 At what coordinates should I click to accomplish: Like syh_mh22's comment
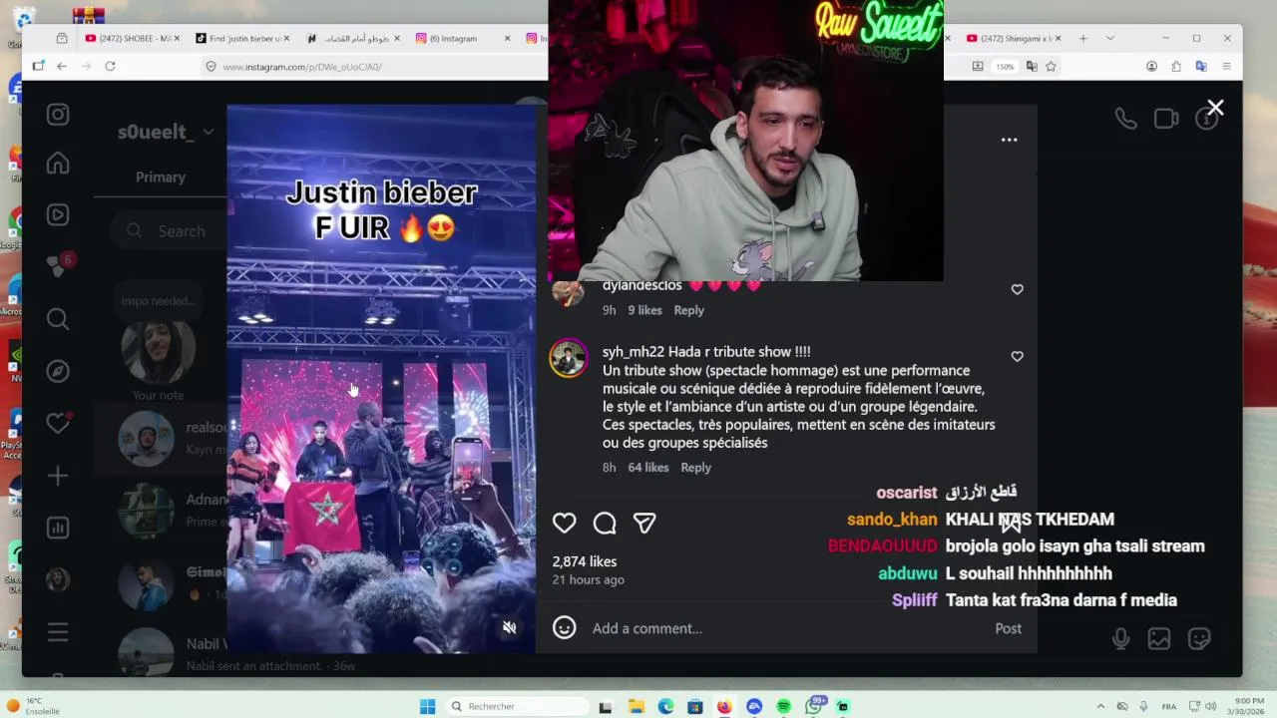[x=1017, y=356]
